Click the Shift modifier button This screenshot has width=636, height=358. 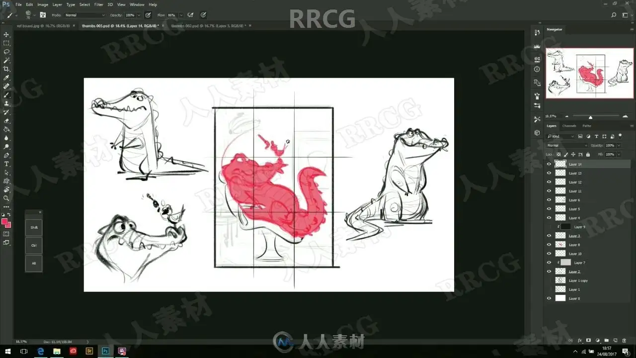34,228
